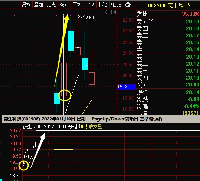Click the 标记 mark button
This screenshot has height=181, width=200.
point(103,4)
